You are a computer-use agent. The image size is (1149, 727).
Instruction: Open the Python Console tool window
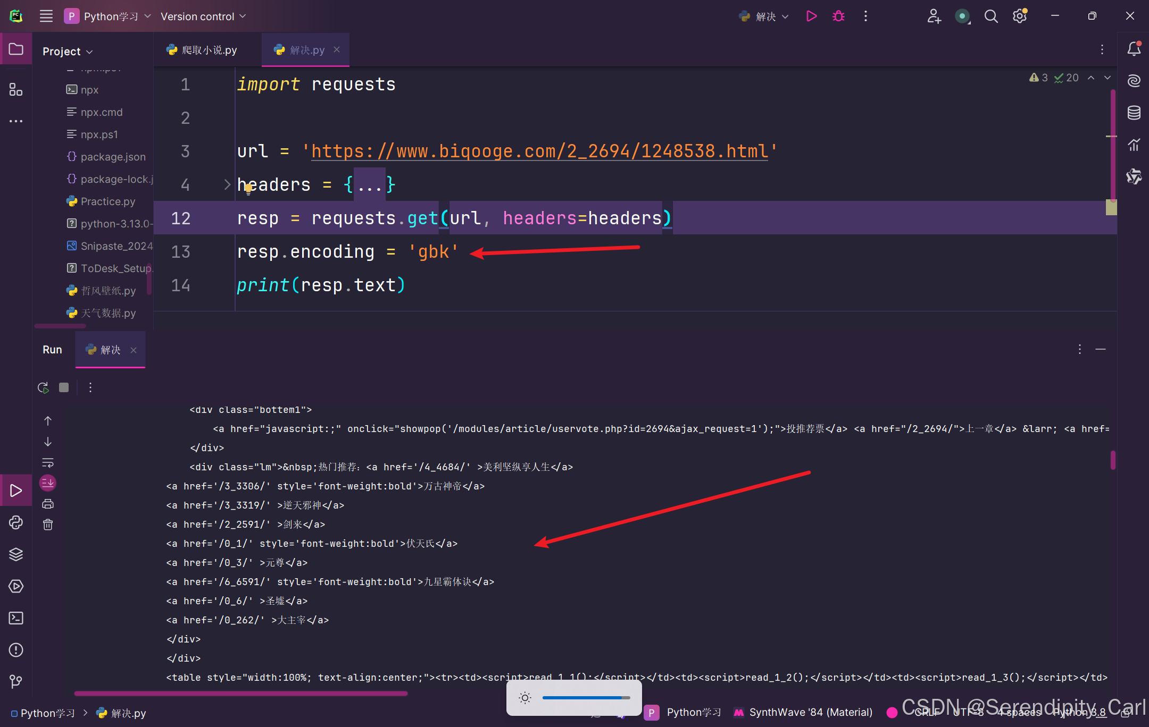coord(16,522)
